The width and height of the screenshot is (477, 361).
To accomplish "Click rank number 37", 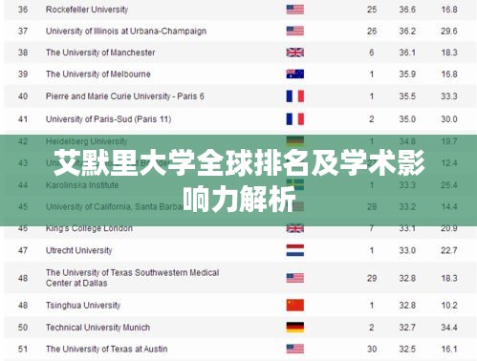I will pos(23,32).
